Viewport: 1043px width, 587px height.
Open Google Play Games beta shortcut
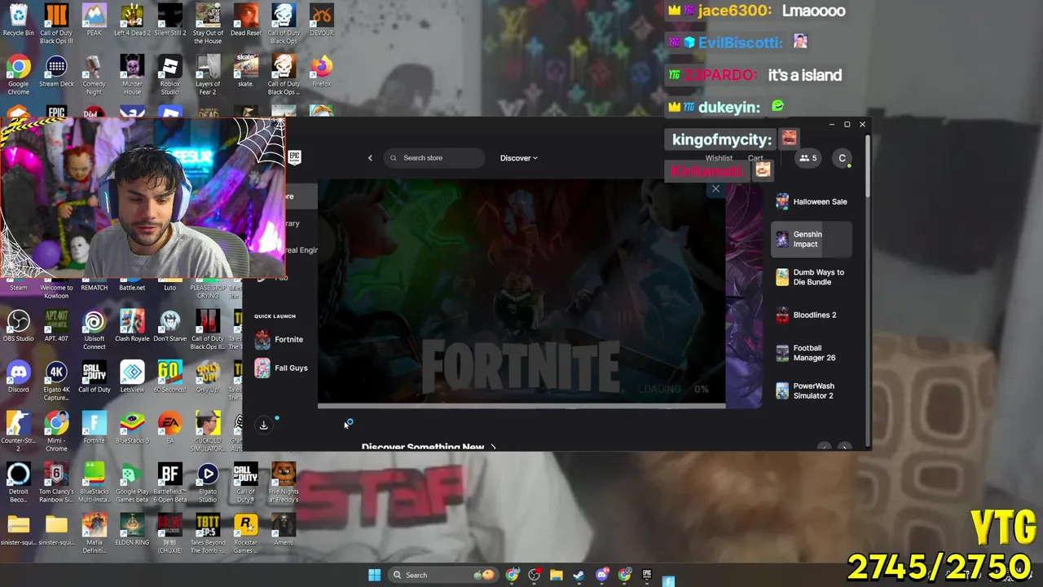pyautogui.click(x=132, y=483)
